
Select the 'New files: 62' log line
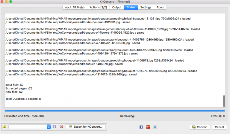(14, 92)
